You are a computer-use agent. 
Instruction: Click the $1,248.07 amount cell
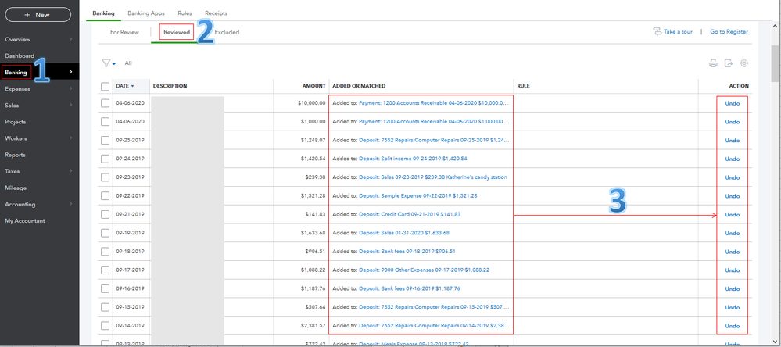coord(313,141)
